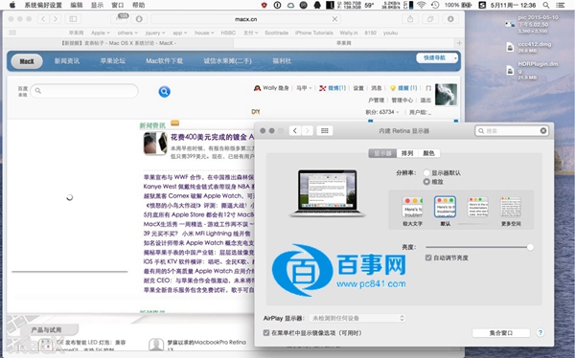The image size is (575, 358).
Task: Show all preferences via the grid button
Action: pos(325,131)
